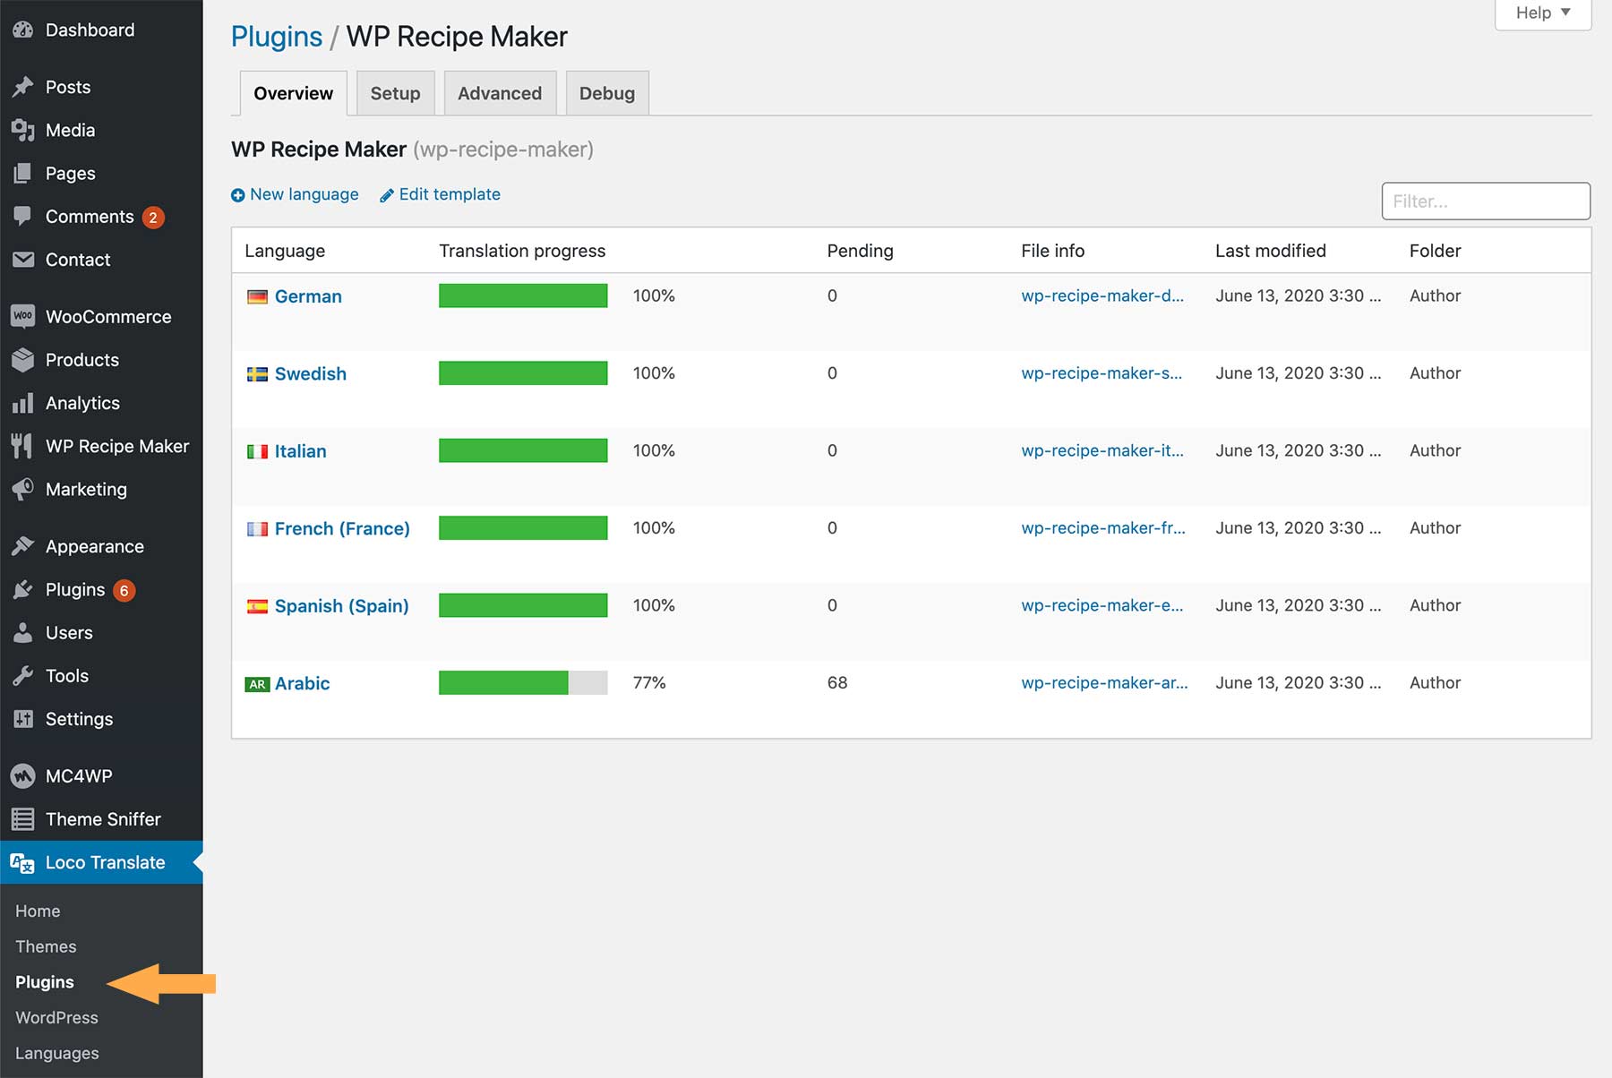This screenshot has width=1612, height=1078.
Task: Select the Comments speech bubble icon
Action: (22, 216)
